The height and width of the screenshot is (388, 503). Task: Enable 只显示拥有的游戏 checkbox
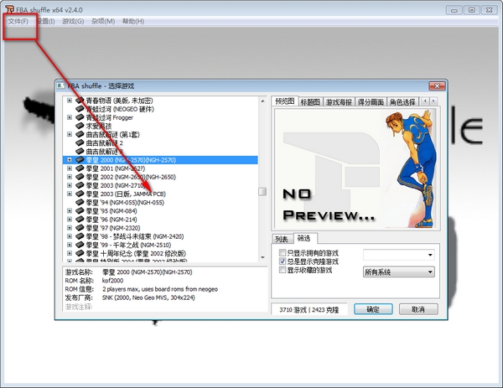point(283,253)
